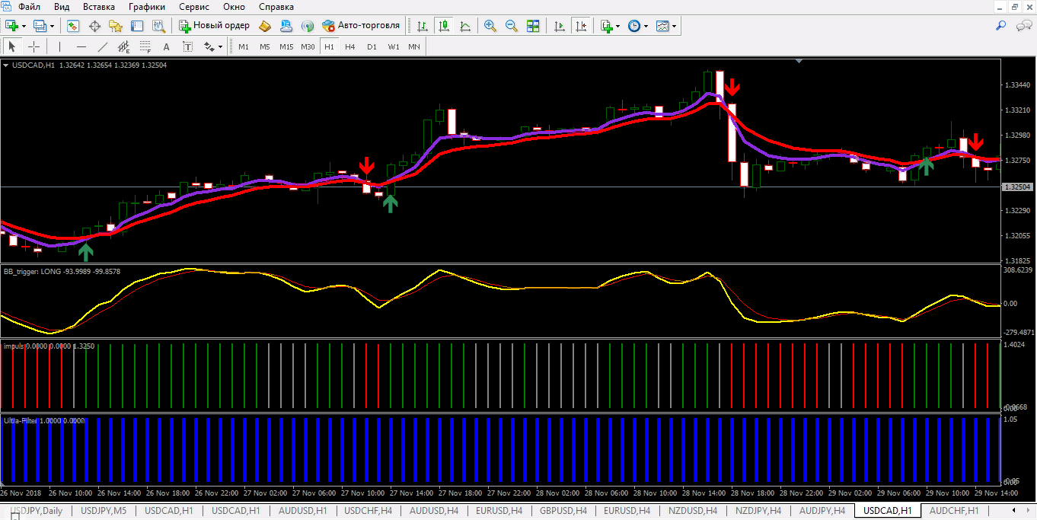Select the equidistant channel tool
1037x520 pixels.
point(124,46)
